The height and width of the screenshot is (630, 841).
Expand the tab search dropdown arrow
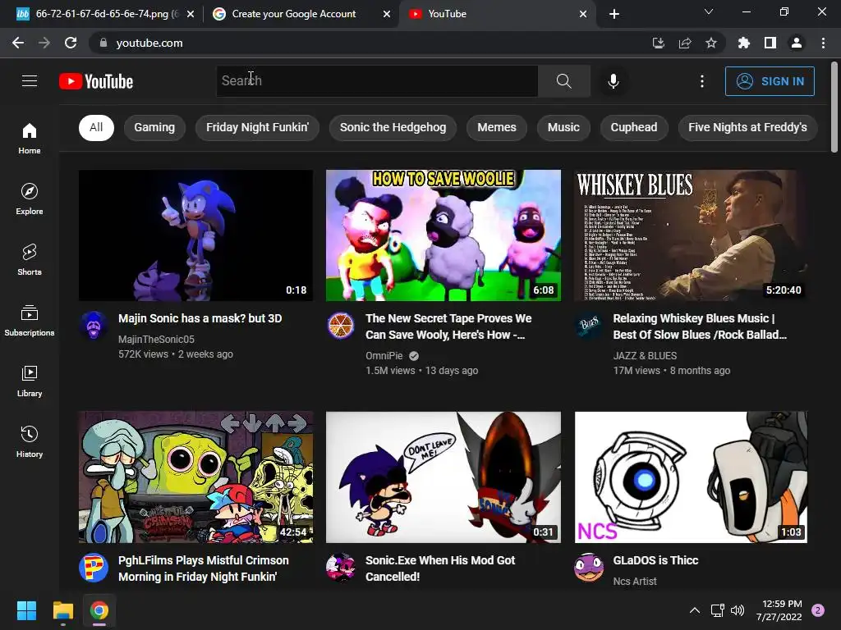709,11
